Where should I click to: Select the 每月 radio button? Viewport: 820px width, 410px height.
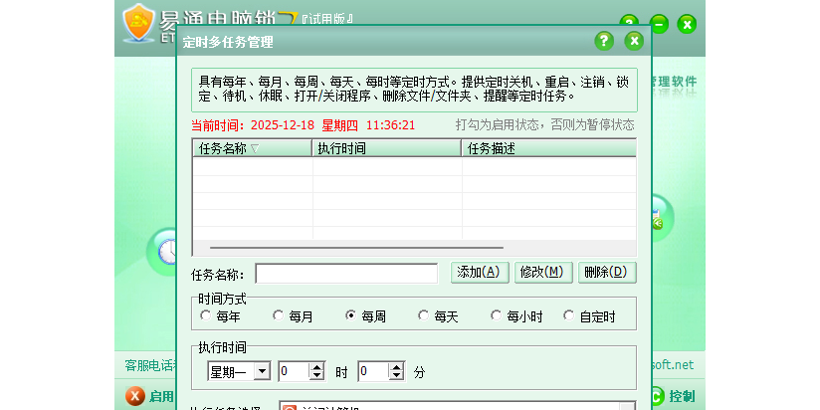pos(279,316)
